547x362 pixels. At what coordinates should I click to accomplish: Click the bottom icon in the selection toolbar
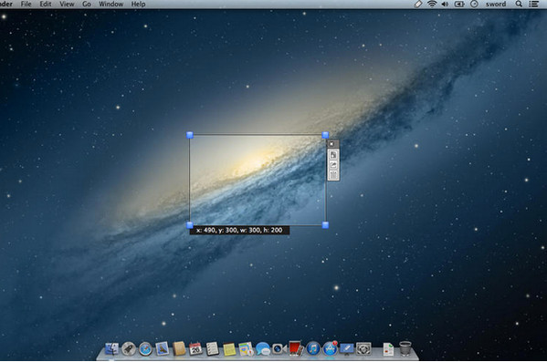pyautogui.click(x=333, y=175)
